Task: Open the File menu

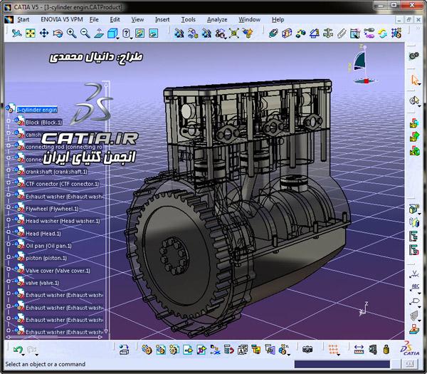Action: click(94, 20)
